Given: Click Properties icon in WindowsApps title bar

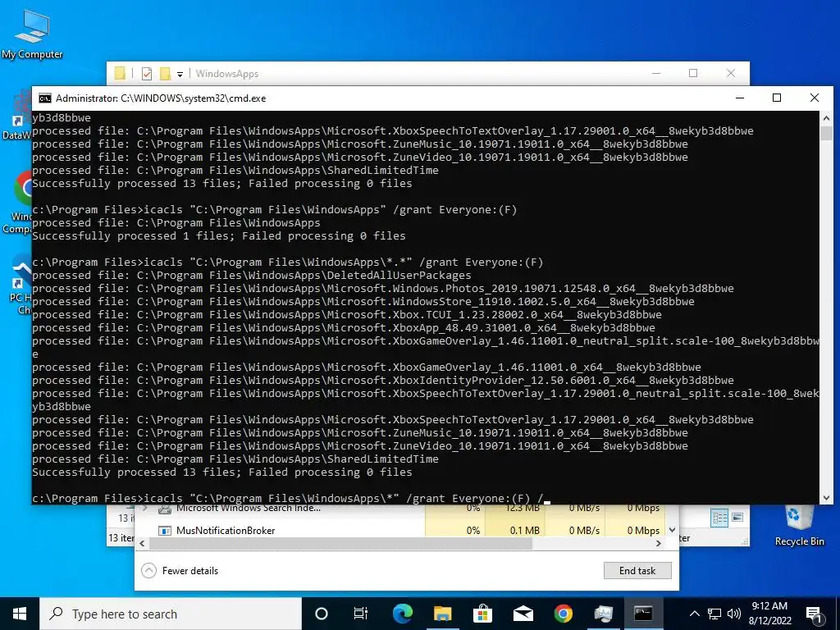Looking at the screenshot, I should click(x=147, y=73).
